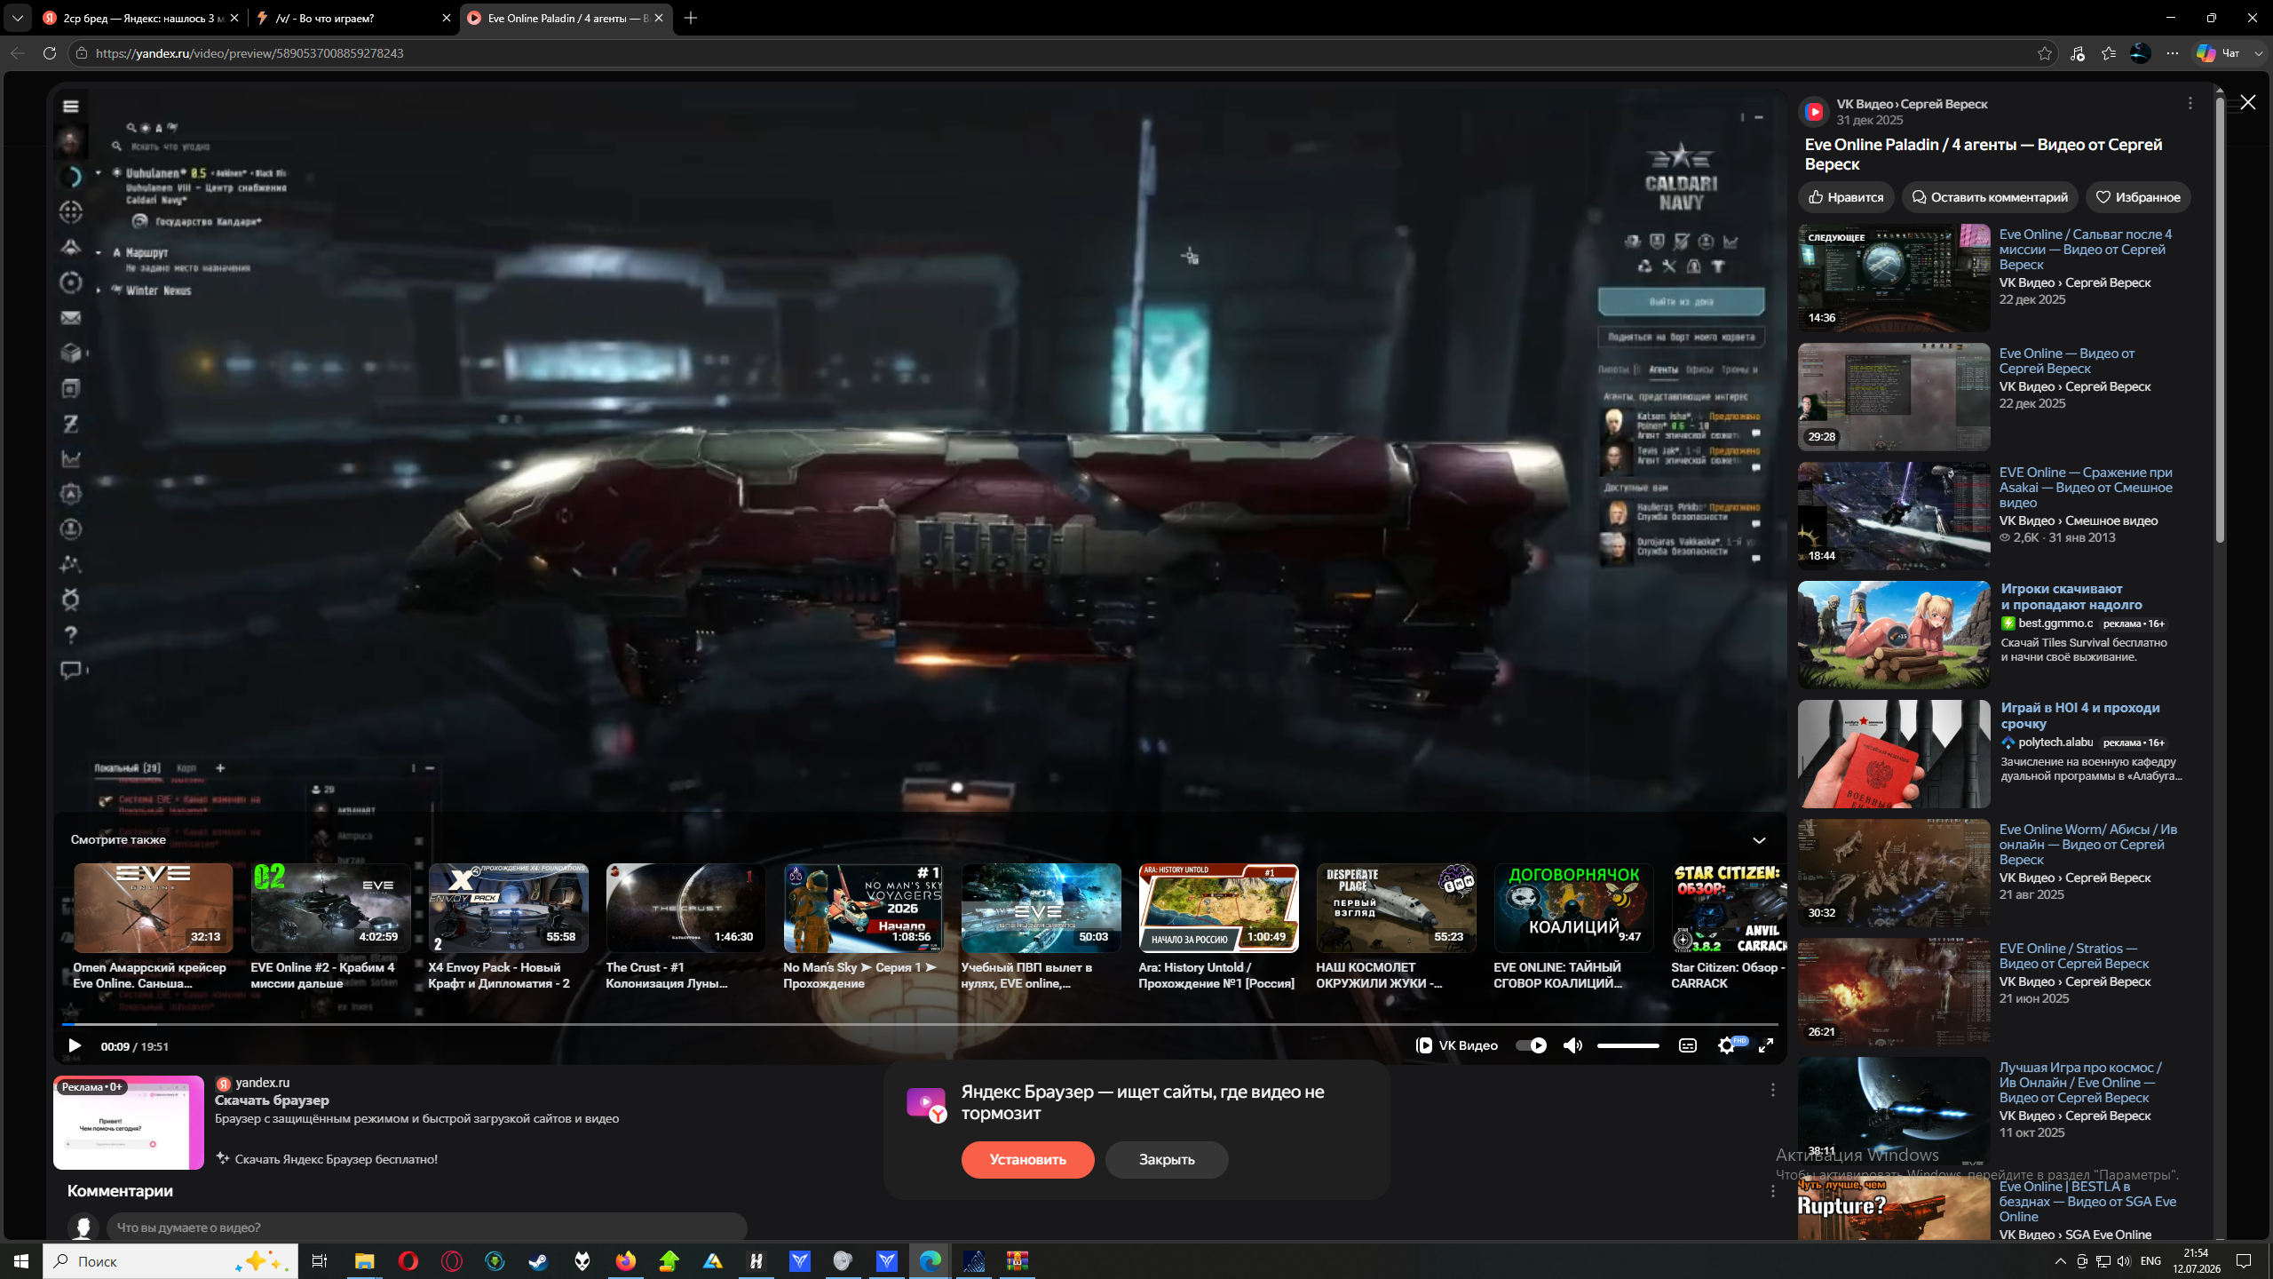Image resolution: width=2273 pixels, height=1279 pixels.
Task: Open the Windows notification center
Action: [x=2244, y=1261]
